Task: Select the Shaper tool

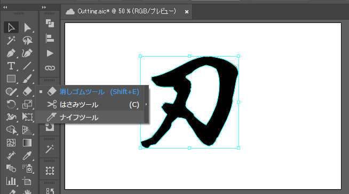Action: pyautogui.click(x=11, y=91)
